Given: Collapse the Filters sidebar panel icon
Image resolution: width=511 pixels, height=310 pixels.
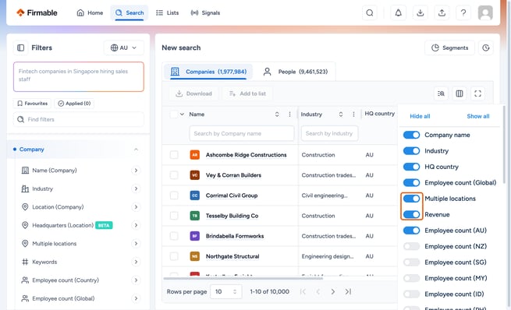Looking at the screenshot, I should point(20,48).
